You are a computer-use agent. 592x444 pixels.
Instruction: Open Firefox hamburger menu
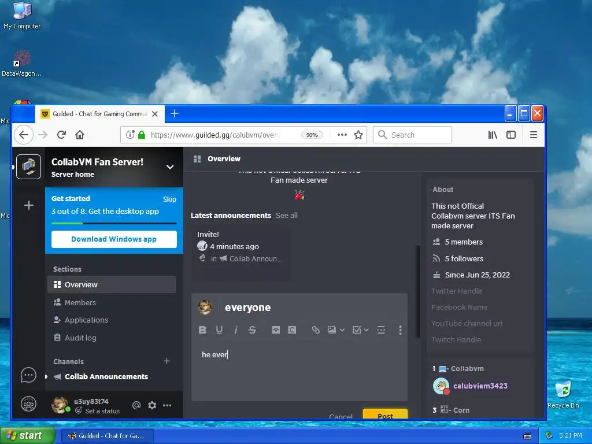click(534, 135)
